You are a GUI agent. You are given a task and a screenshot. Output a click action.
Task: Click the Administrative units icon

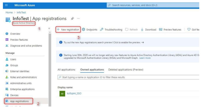pos(7,83)
